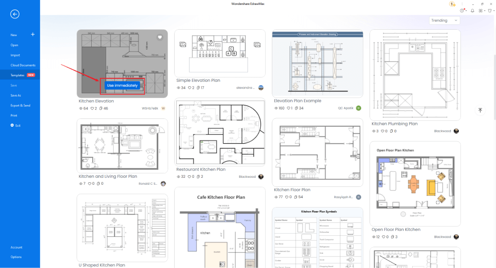Click the copy count on Kitchen Elevation

[104, 108]
